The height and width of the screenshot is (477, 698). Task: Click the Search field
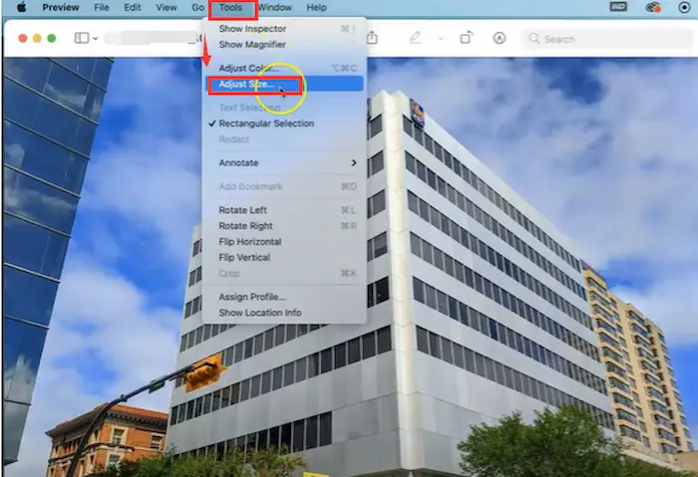click(x=608, y=39)
